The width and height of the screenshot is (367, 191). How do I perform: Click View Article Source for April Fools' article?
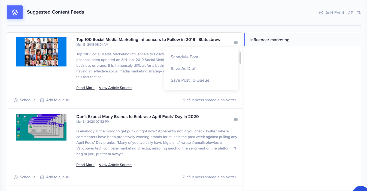pyautogui.click(x=115, y=165)
